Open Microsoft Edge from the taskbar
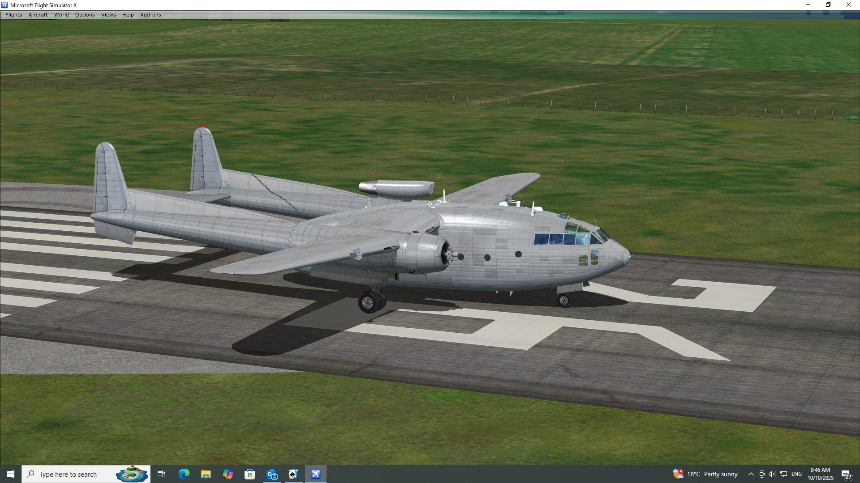Viewport: 860px width, 483px height. pos(184,474)
